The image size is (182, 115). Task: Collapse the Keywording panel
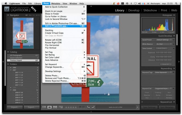click(x=174, y=68)
